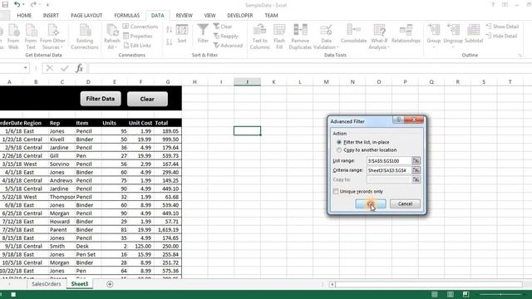Image resolution: width=532 pixels, height=299 pixels.
Task: Open connection Properties
Action: coord(138,36)
